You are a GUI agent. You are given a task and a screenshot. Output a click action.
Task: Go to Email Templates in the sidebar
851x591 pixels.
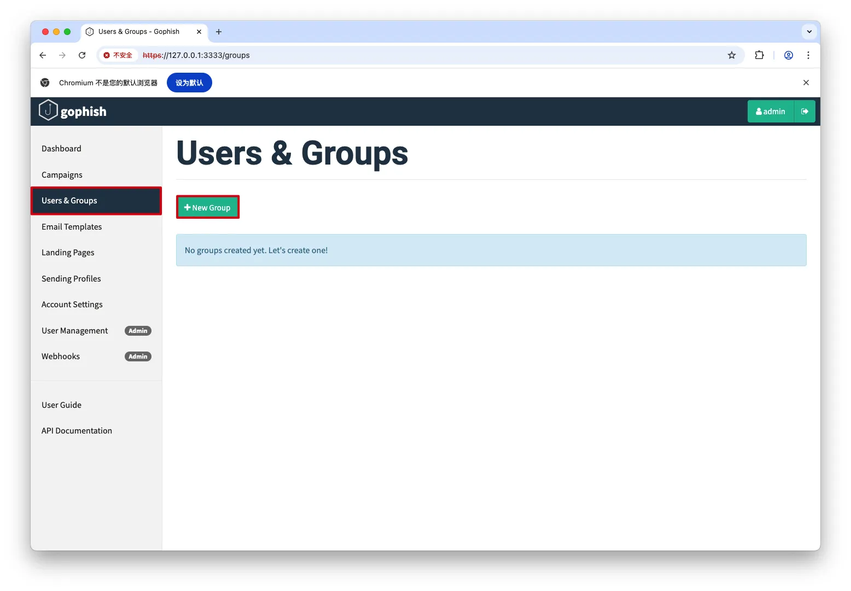tap(72, 227)
